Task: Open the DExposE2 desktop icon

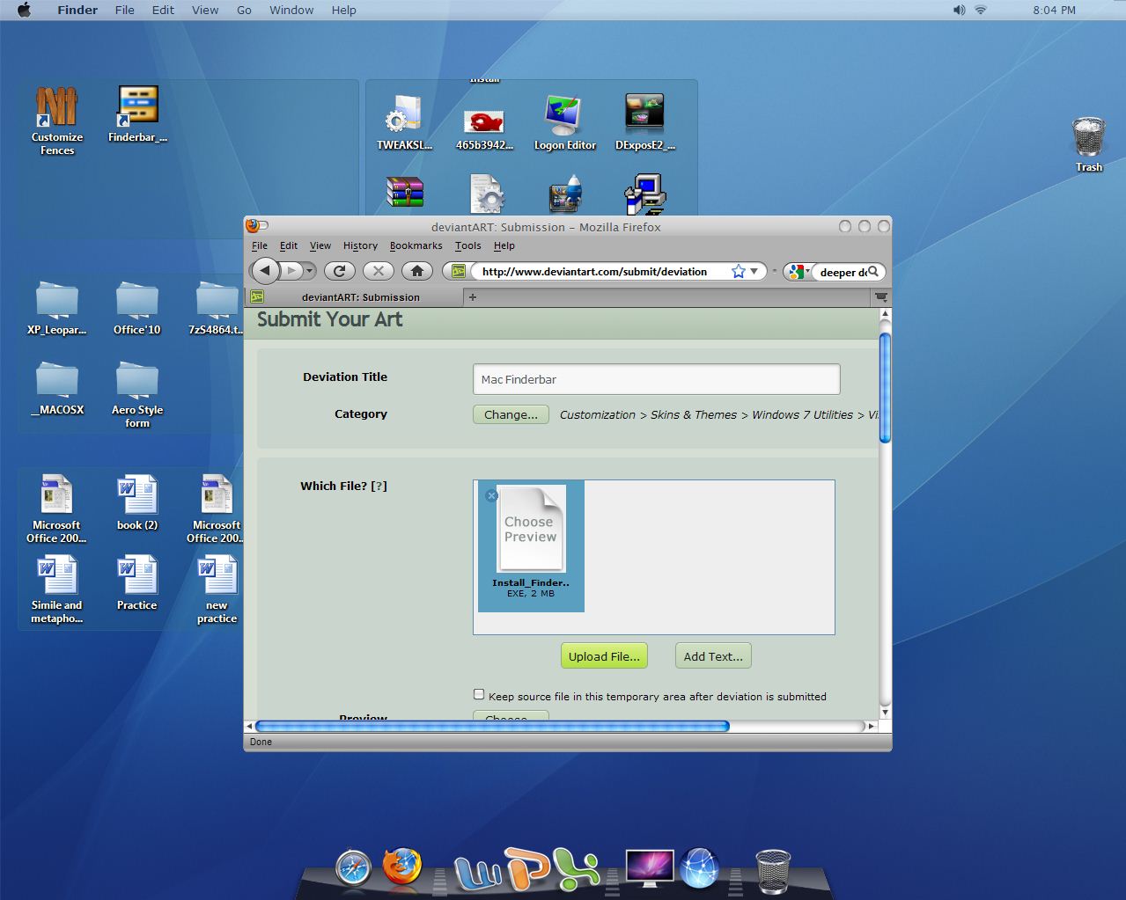Action: [x=644, y=122]
